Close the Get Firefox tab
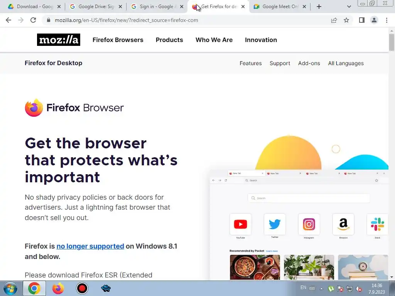Viewport: 395px width, 296px height. click(x=243, y=7)
